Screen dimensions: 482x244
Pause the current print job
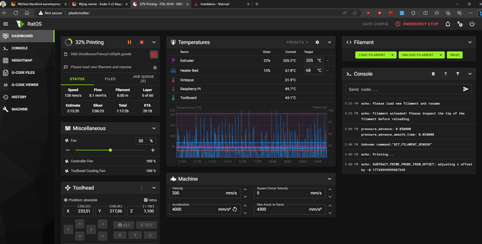129,43
